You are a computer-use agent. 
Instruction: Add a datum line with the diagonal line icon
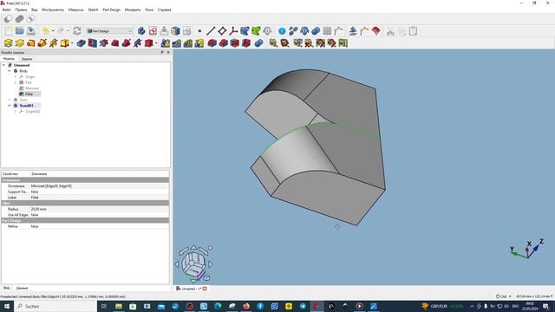click(211, 31)
